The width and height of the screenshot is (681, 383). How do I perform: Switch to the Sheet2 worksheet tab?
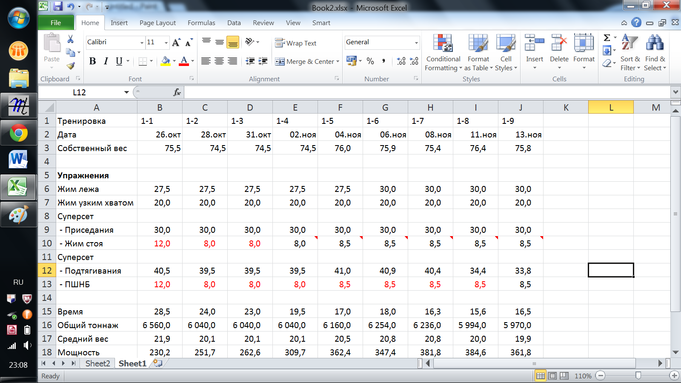[x=97, y=363]
